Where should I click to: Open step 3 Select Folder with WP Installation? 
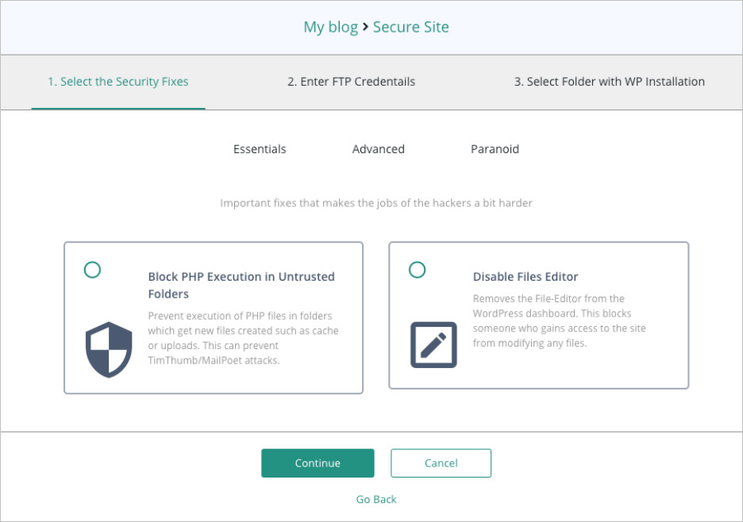(x=610, y=82)
